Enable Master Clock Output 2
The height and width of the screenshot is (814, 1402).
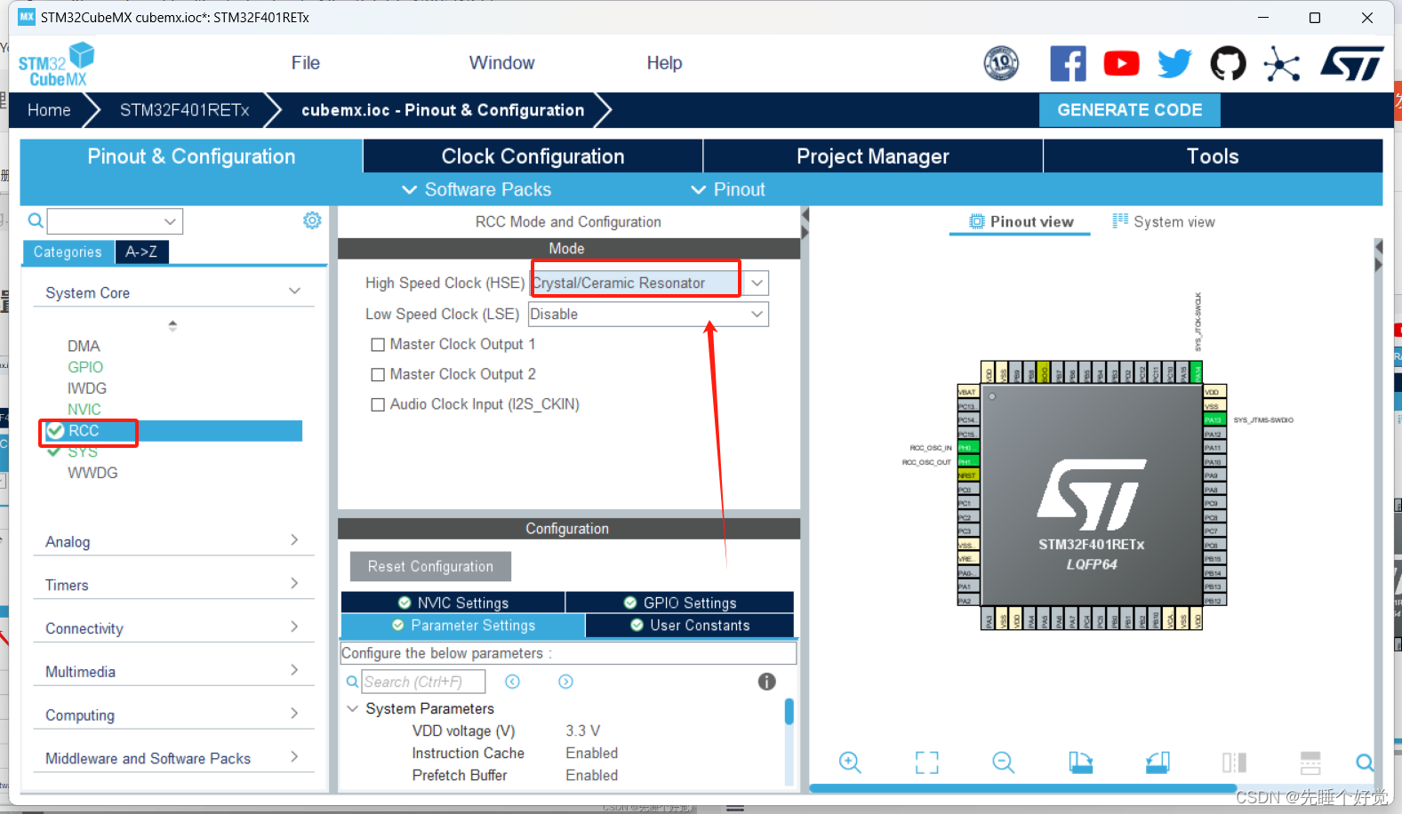click(x=378, y=375)
